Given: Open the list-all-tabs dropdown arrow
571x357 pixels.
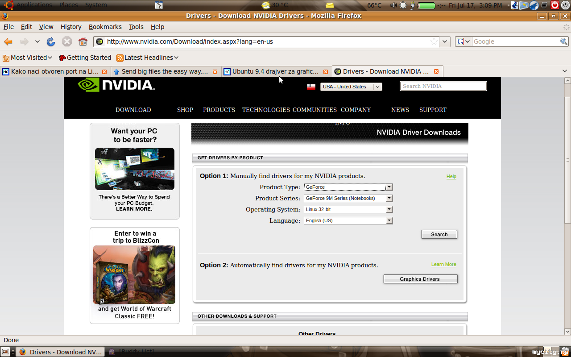Looking at the screenshot, I should click(x=564, y=71).
